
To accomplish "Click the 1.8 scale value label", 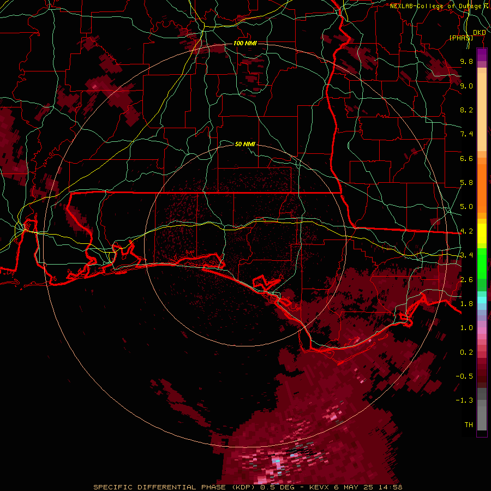I will (x=466, y=304).
